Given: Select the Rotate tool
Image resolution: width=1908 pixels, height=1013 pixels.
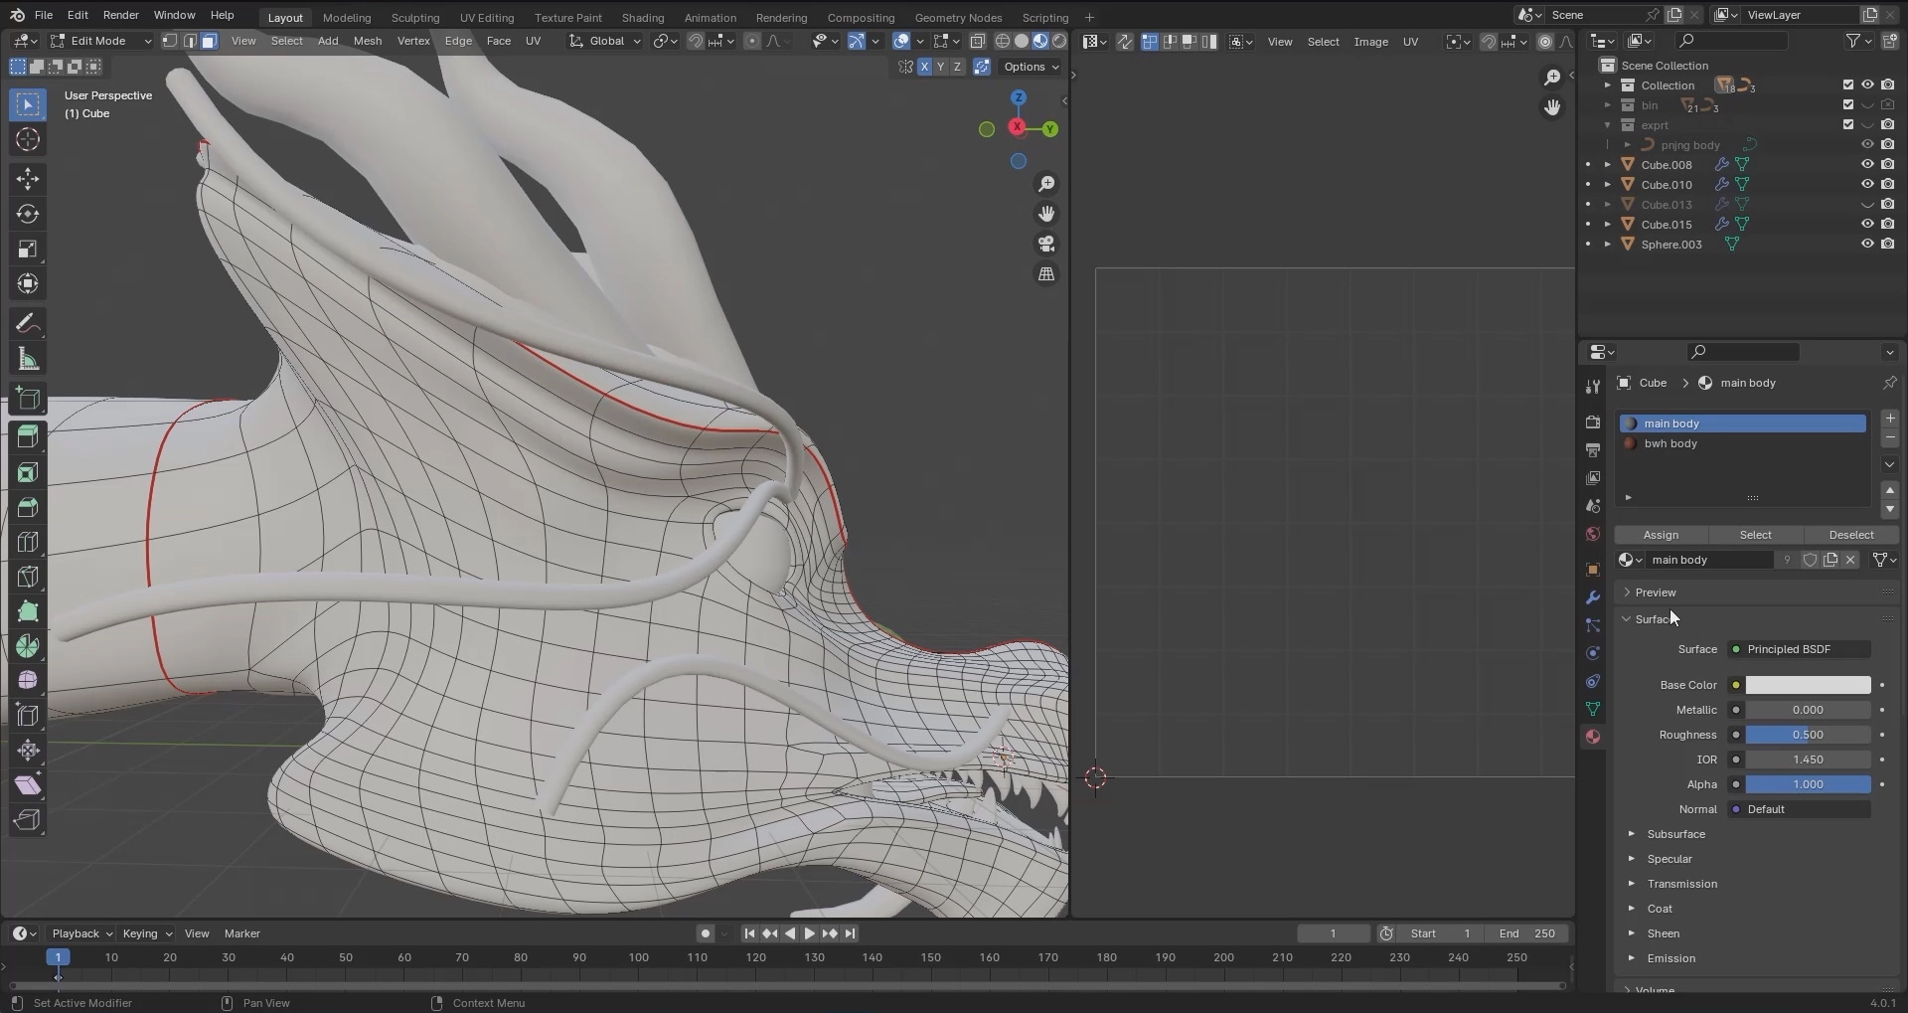Looking at the screenshot, I should 28,214.
